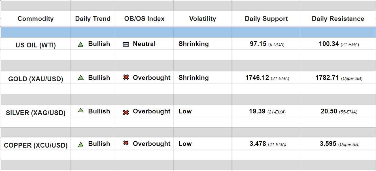Select the Commodity column header

(35, 19)
